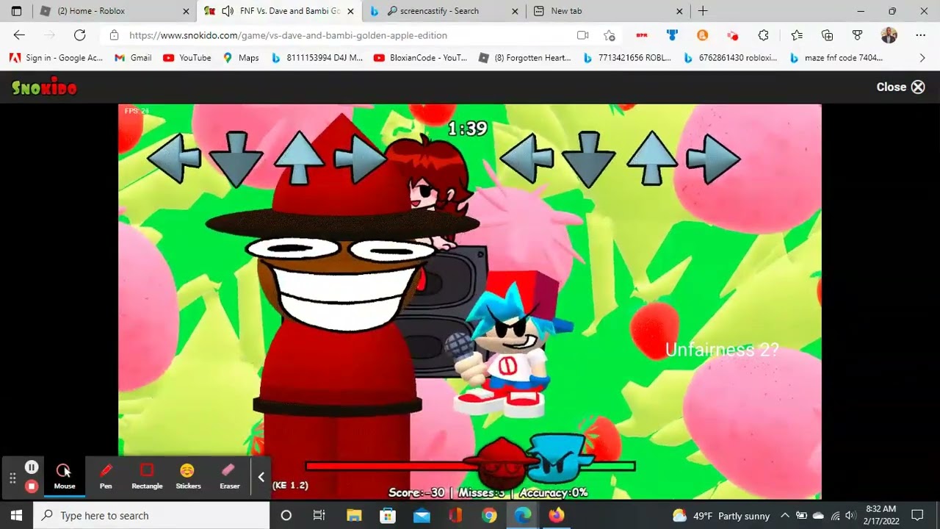Open the 6762861430 robloxi... bookmark
The image size is (940, 529).
click(x=730, y=58)
